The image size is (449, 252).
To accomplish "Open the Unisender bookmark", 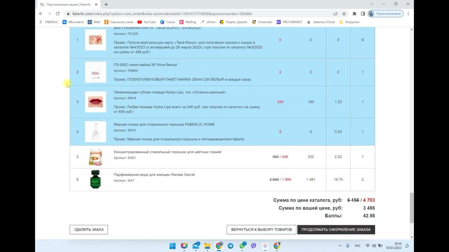I will pyautogui.click(x=262, y=22).
